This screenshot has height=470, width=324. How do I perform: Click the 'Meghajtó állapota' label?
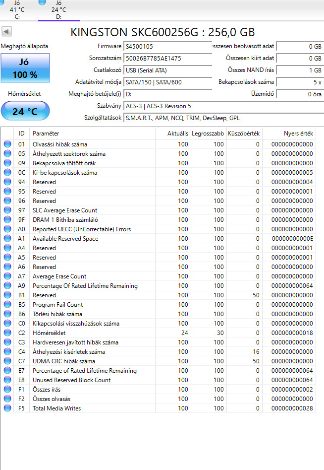[24, 46]
